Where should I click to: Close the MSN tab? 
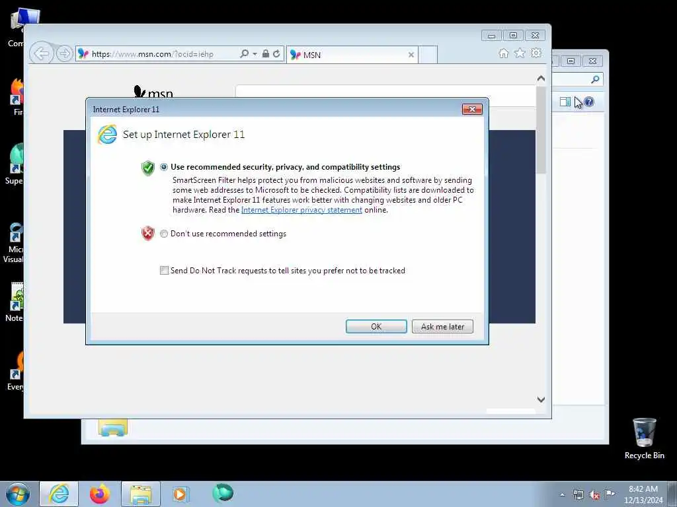(411, 55)
